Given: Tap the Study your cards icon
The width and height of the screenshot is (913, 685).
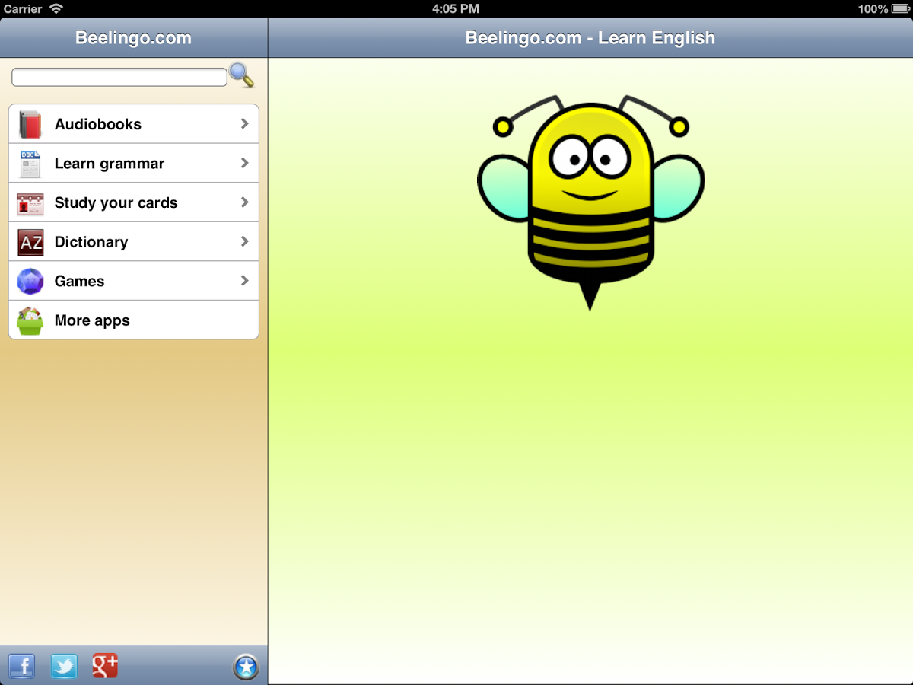Looking at the screenshot, I should tap(30, 203).
